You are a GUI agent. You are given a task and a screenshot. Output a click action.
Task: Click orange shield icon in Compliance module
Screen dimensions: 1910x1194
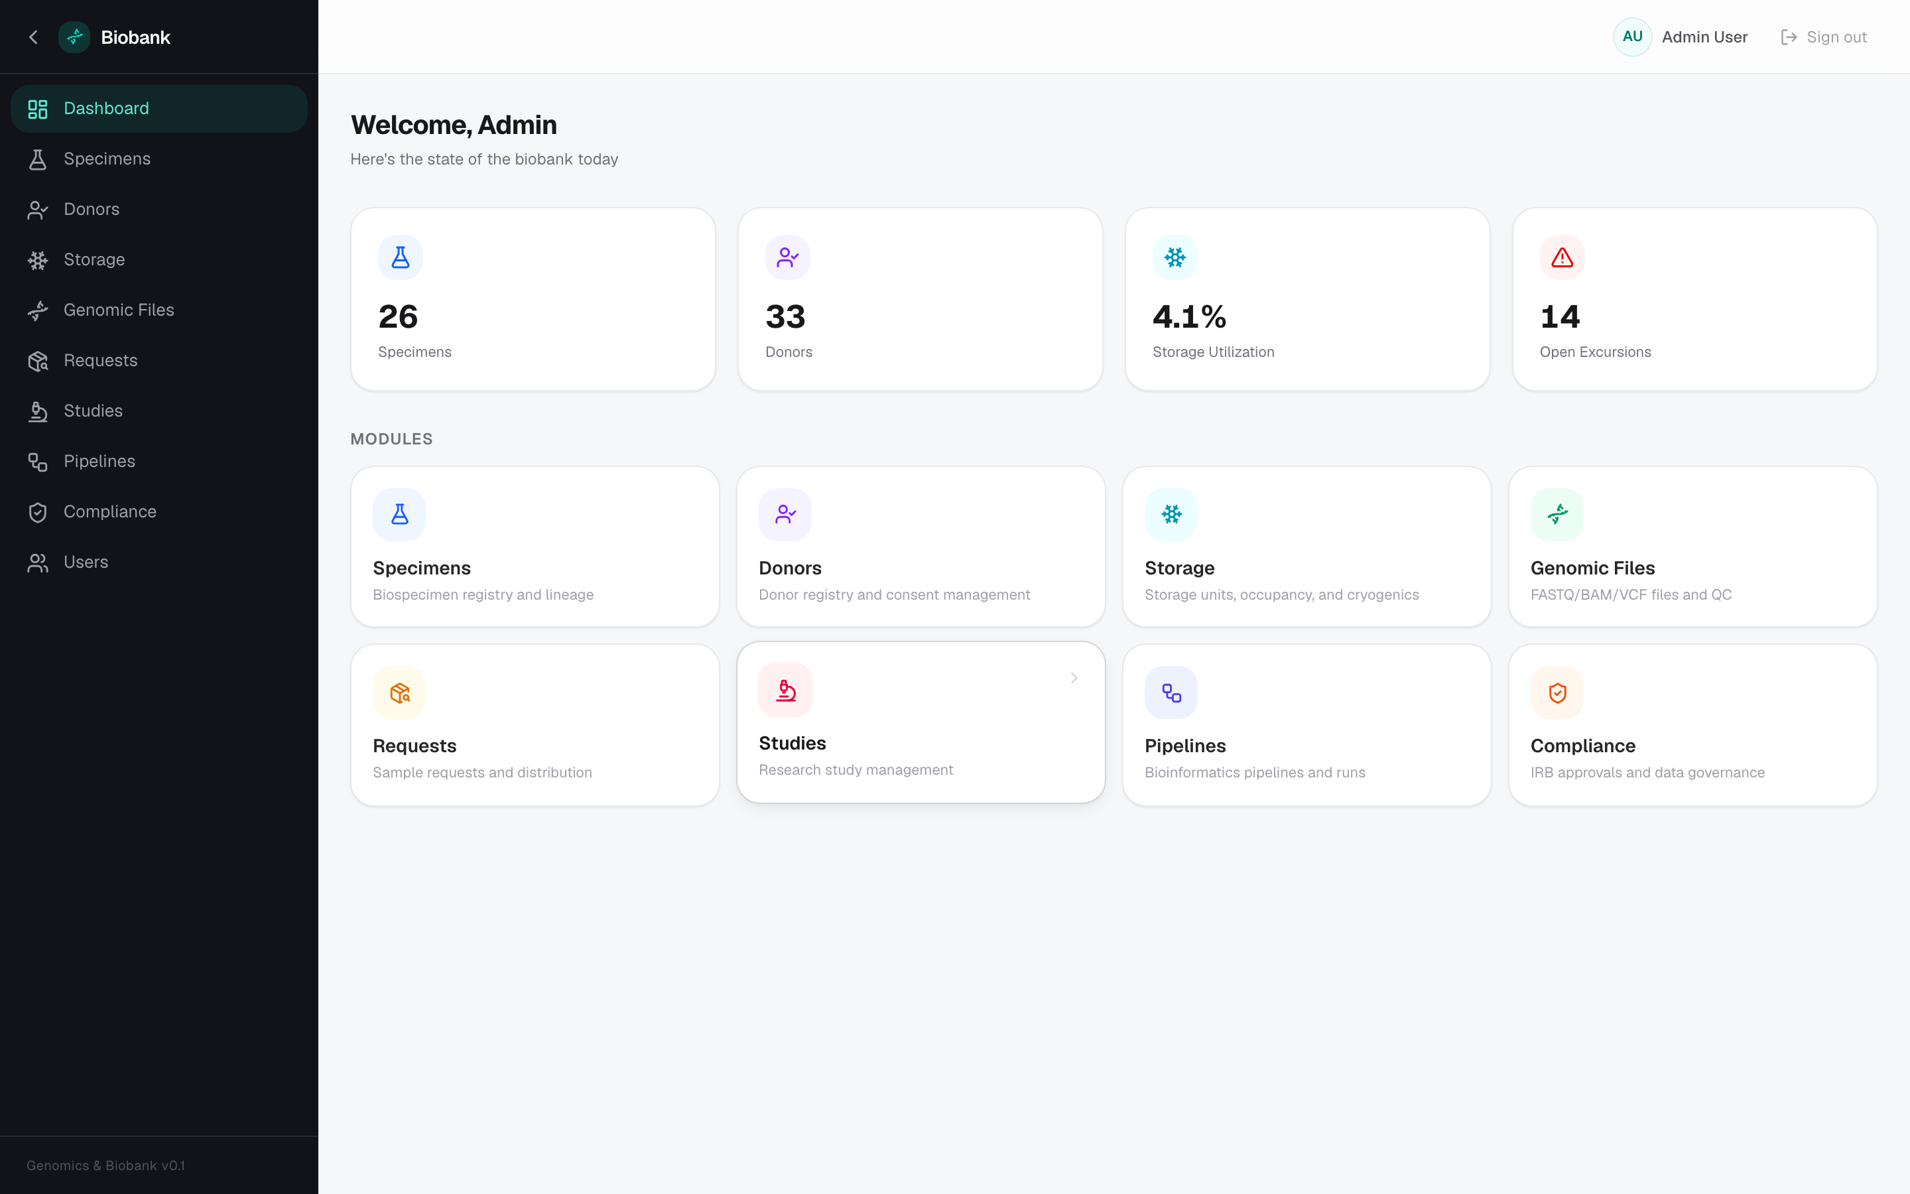[x=1557, y=693]
